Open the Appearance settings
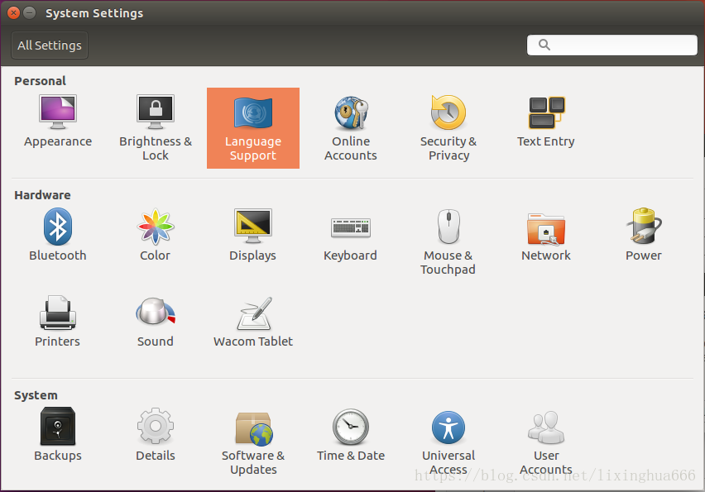The width and height of the screenshot is (705, 492). 58,122
